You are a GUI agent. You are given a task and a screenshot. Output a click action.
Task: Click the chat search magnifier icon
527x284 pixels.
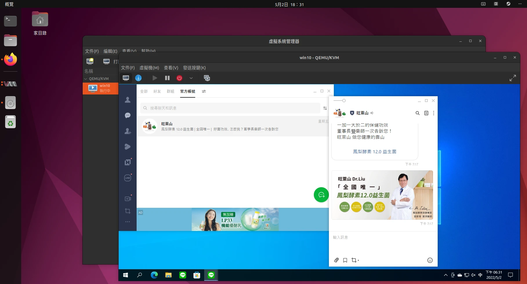pyautogui.click(x=417, y=113)
